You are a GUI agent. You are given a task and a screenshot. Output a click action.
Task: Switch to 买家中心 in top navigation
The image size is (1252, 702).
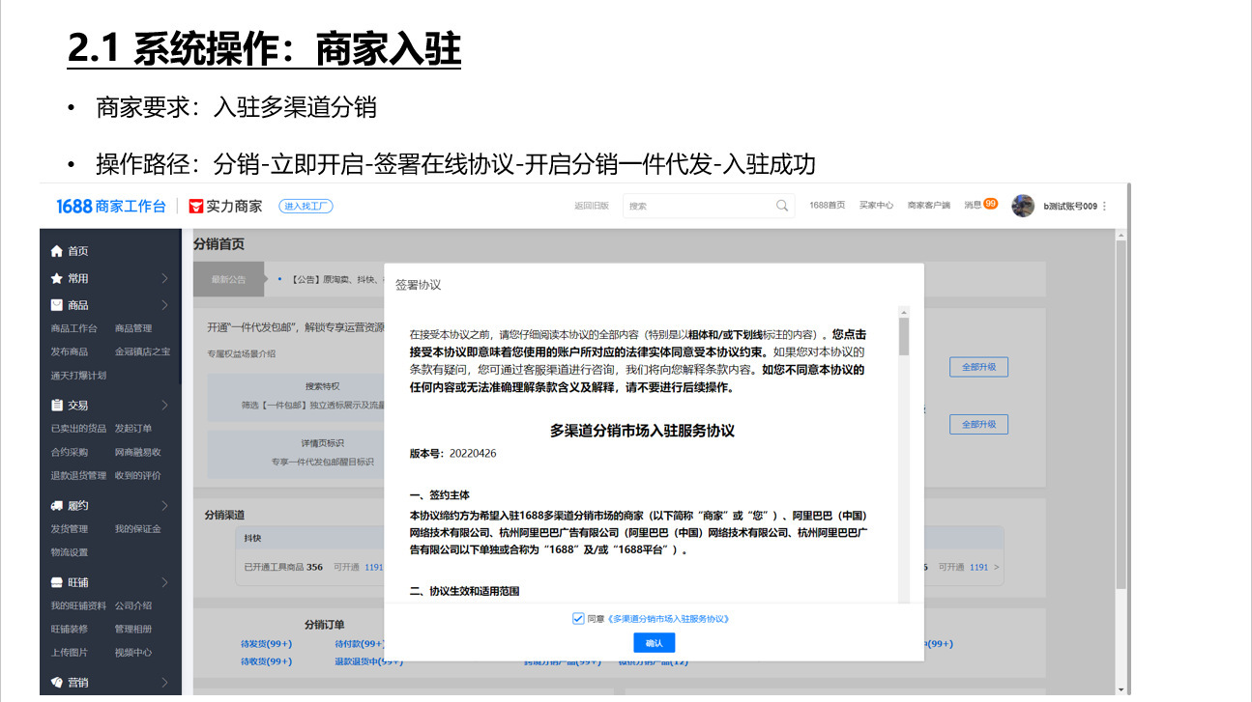[x=876, y=205]
